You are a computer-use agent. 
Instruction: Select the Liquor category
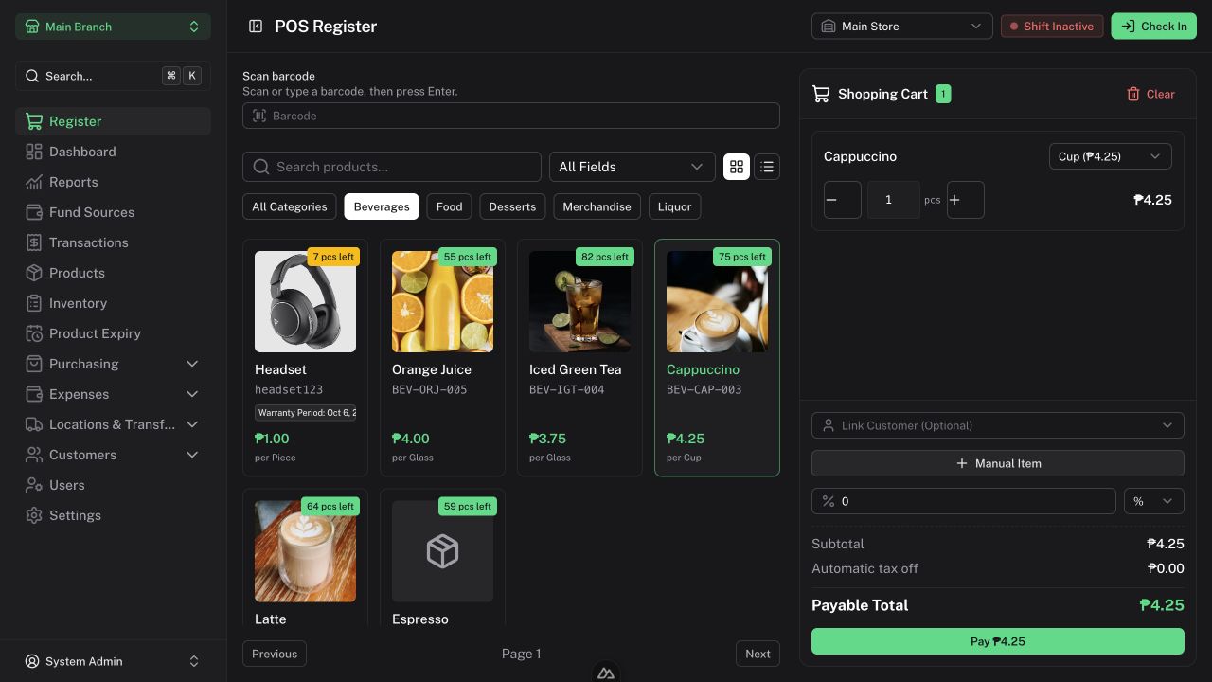[x=675, y=206]
